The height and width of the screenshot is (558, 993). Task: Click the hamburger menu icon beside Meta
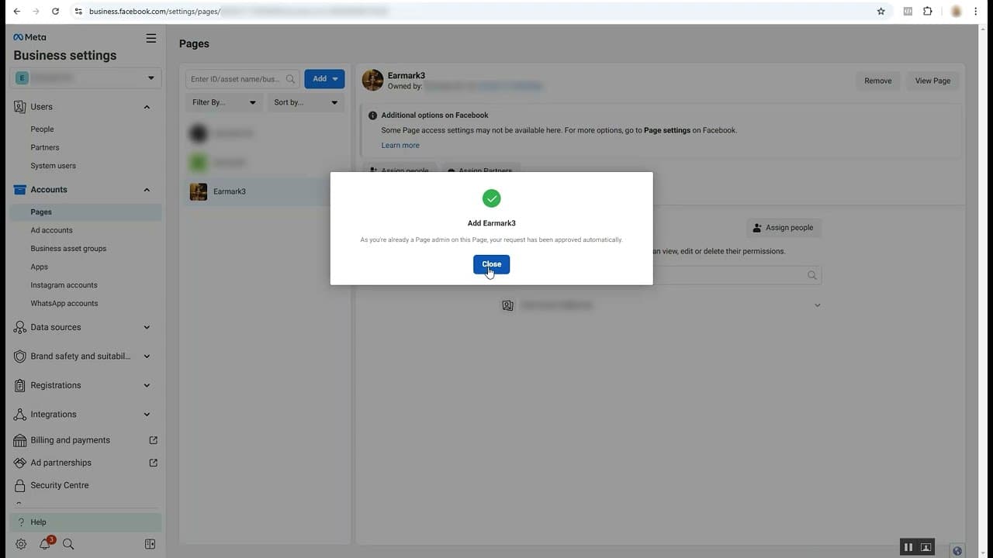151,38
